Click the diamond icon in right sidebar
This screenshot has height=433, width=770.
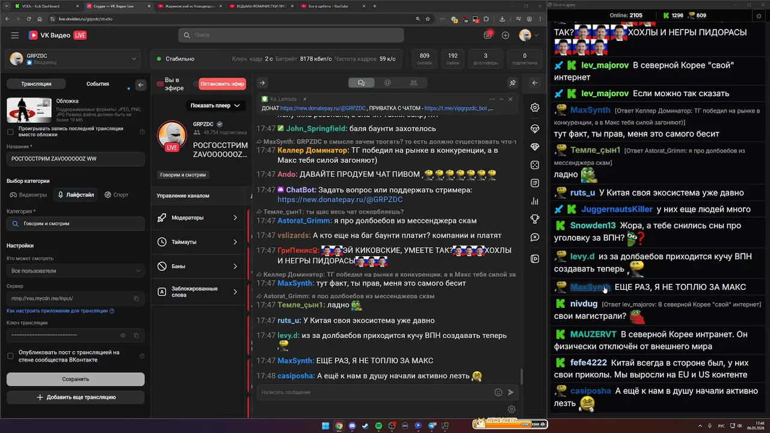pos(535,147)
